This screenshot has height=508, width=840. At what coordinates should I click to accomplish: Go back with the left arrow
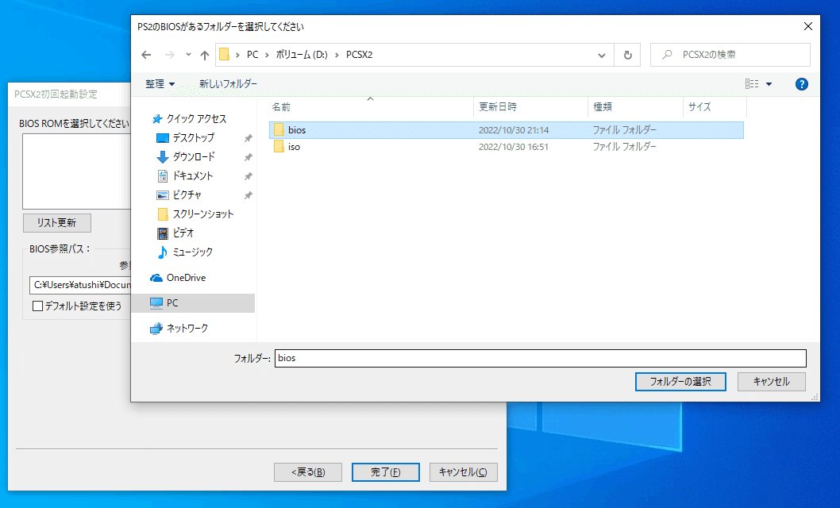[146, 55]
